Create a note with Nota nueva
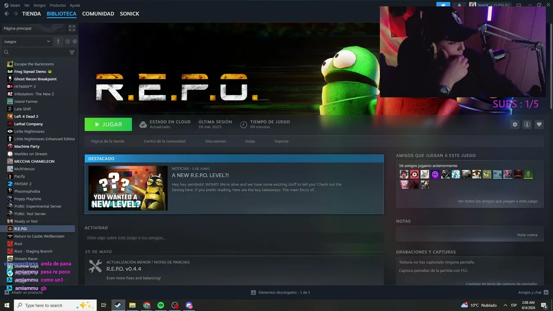This screenshot has width=553, height=311. (x=527, y=235)
